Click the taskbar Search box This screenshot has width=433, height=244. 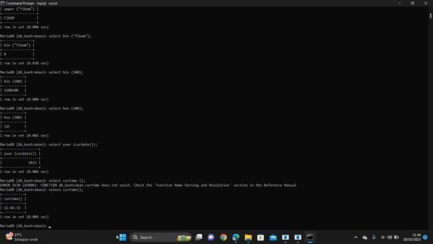(161, 237)
